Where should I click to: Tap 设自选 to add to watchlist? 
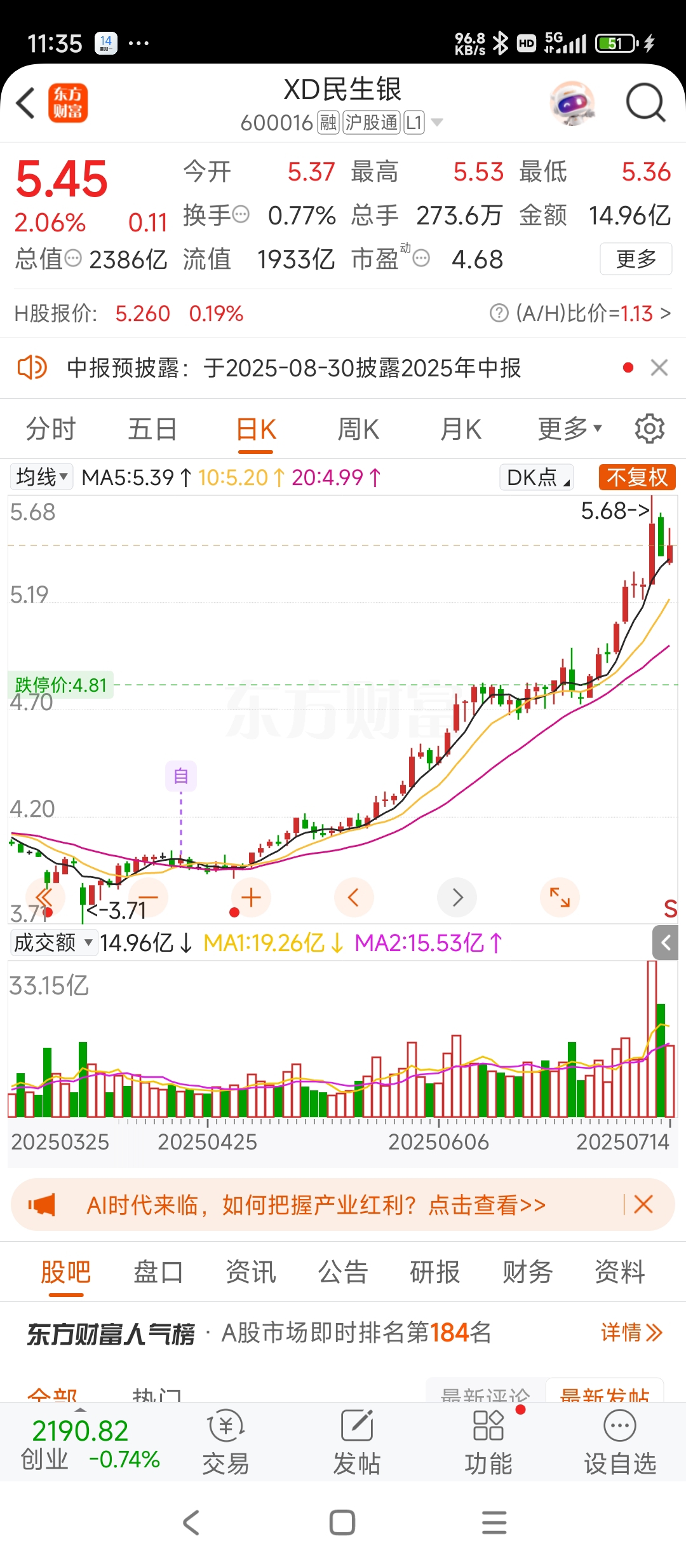pos(620,1443)
